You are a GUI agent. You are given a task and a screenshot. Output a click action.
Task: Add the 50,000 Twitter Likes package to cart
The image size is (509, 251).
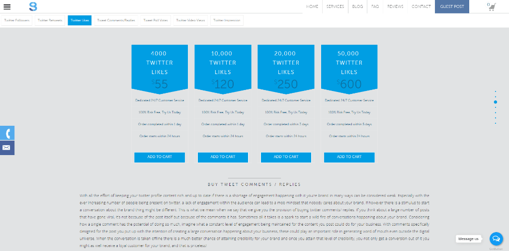[349, 157]
